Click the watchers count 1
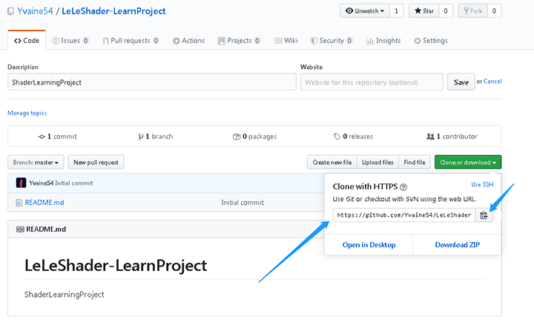The image size is (534, 331). (396, 11)
